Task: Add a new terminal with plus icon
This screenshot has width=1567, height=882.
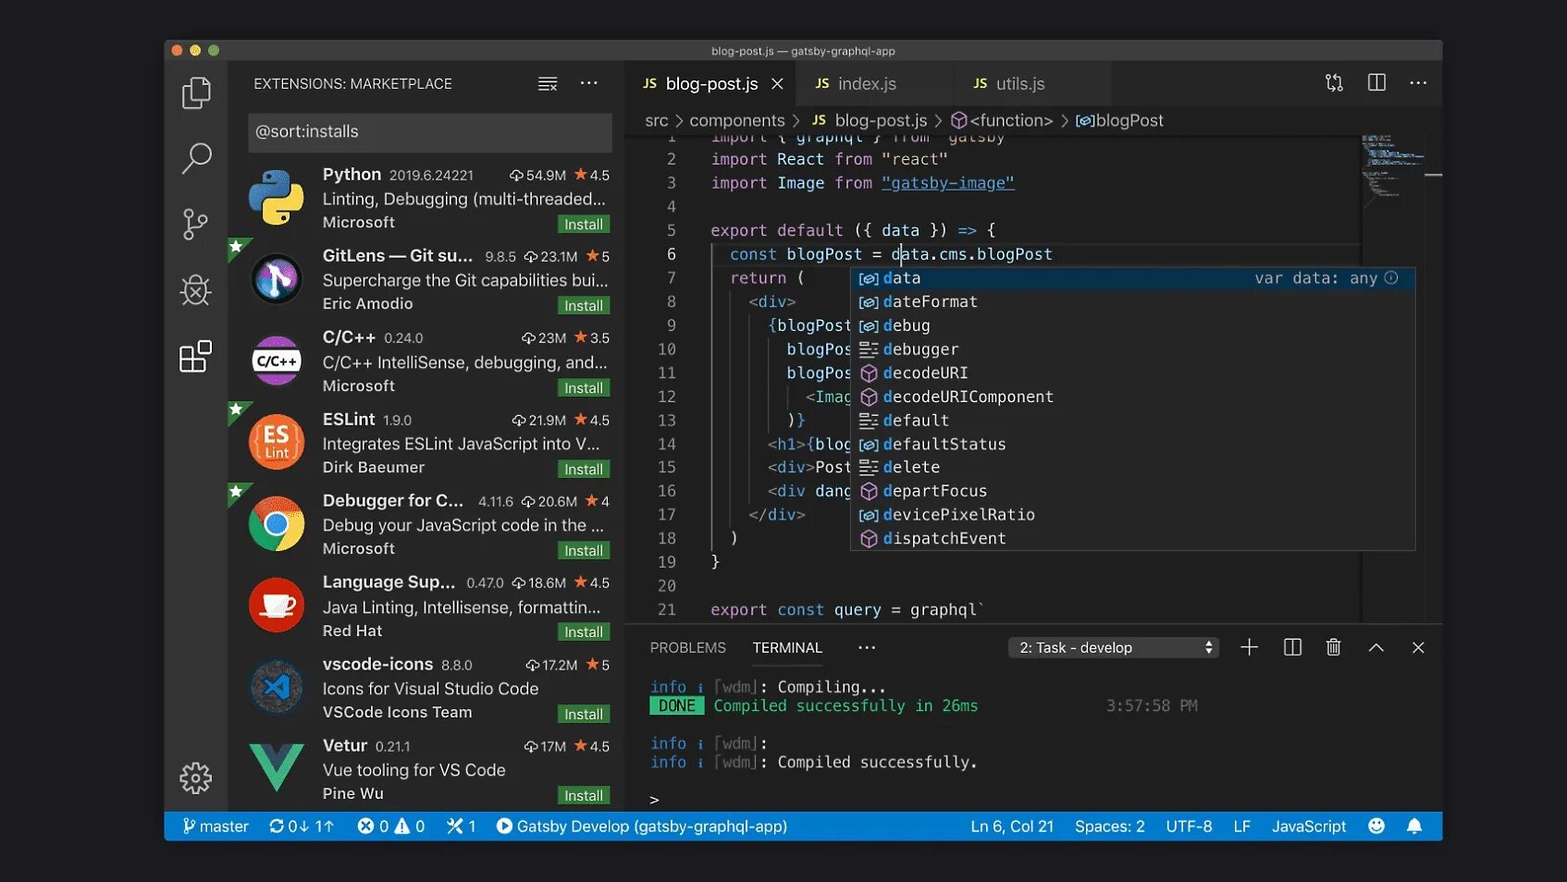Action: pyautogui.click(x=1249, y=647)
